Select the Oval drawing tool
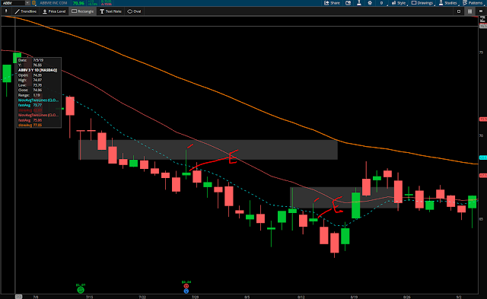 coord(134,11)
